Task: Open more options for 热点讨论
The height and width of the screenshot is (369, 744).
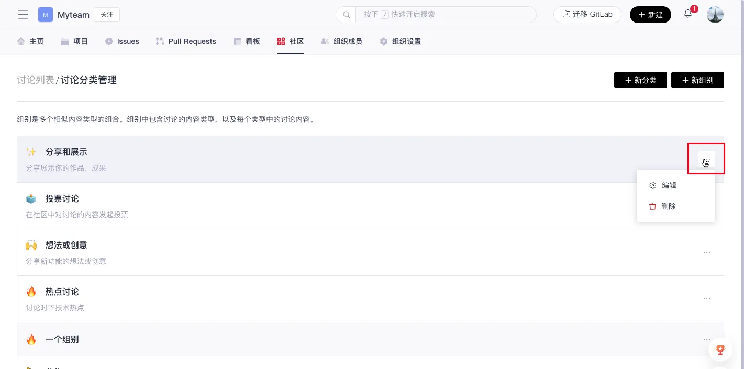Action: tap(706, 299)
